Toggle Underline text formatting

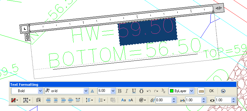[134, 91]
